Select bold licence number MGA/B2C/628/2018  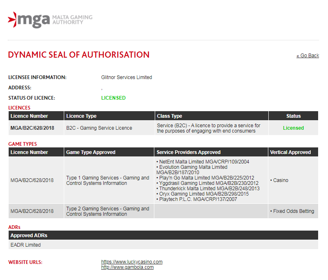pyautogui.click(x=32, y=128)
